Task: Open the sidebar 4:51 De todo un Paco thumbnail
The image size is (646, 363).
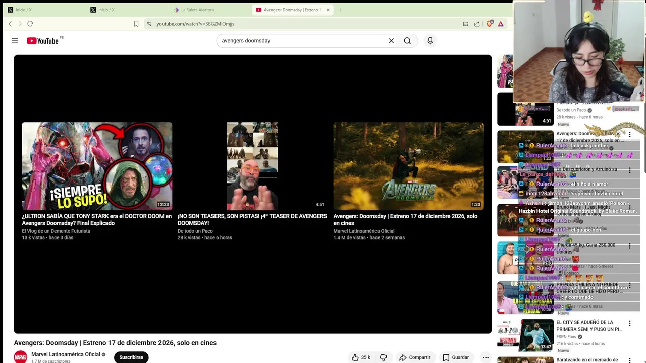Action: 525,109
